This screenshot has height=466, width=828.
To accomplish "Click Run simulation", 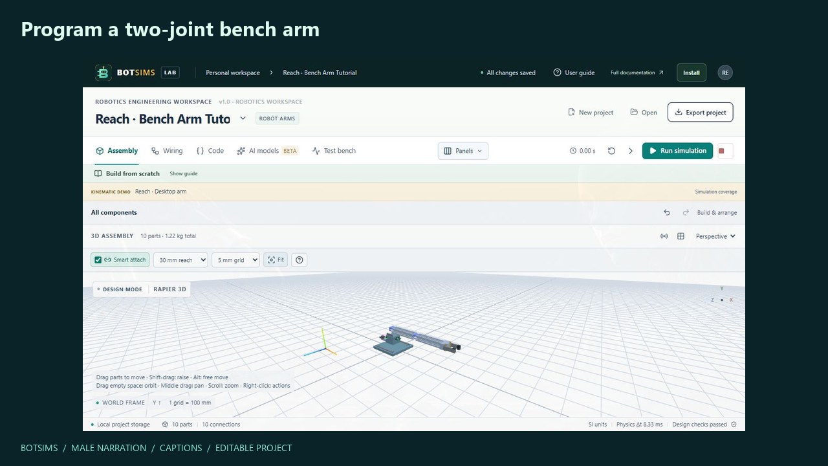I will coord(677,151).
